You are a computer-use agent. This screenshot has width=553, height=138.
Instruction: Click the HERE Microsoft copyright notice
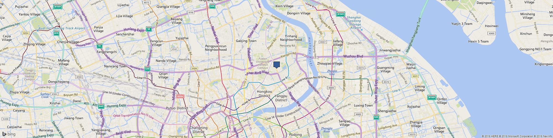[x=517, y=136]
